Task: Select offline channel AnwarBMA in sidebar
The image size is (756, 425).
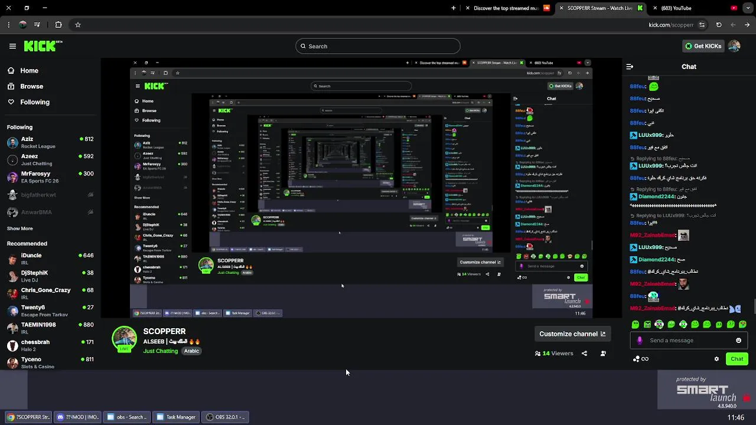Action: (50, 212)
